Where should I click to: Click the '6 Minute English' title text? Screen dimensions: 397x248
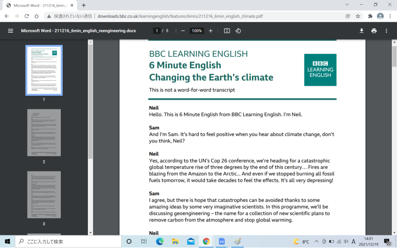185,65
